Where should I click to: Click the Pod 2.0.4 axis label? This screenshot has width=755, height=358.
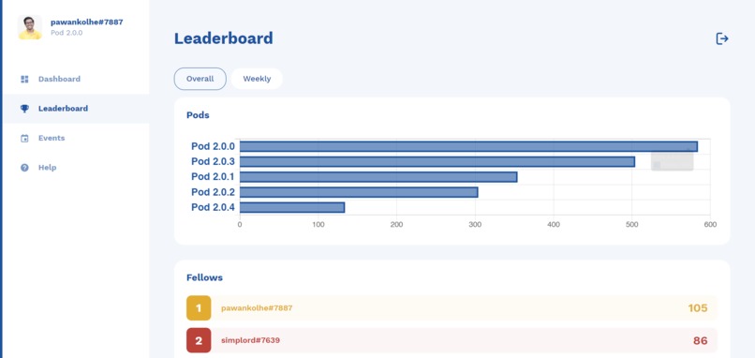click(x=213, y=207)
